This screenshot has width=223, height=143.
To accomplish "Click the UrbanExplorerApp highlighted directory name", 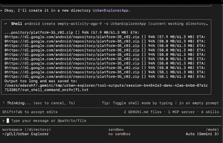I will point(110,11).
